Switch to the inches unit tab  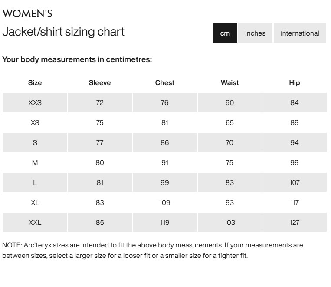(x=255, y=33)
